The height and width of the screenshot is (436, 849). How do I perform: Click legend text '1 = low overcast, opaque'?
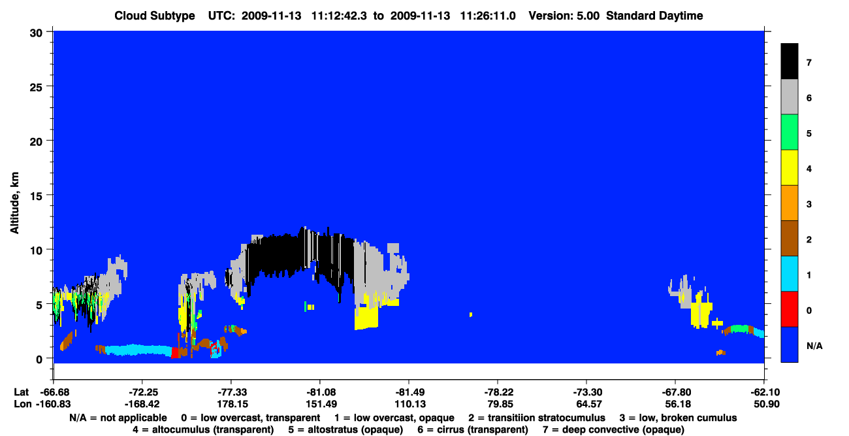[396, 418]
